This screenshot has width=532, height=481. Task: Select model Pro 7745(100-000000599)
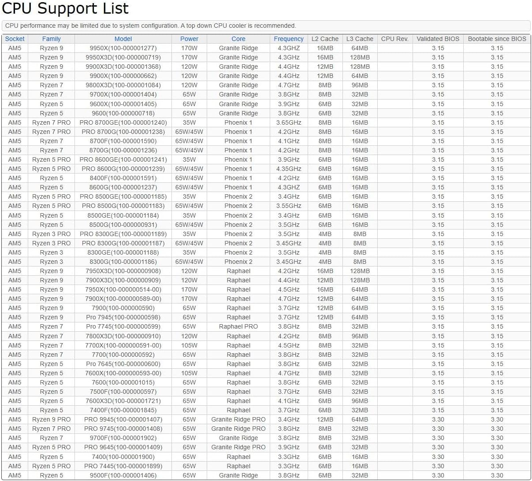click(123, 326)
